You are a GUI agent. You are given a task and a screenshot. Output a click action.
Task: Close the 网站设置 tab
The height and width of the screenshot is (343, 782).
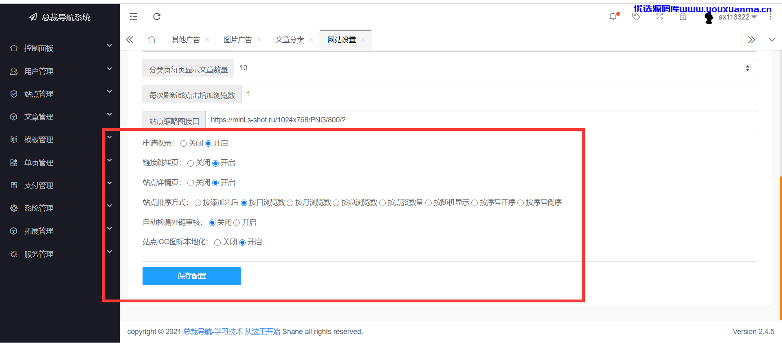(x=363, y=39)
